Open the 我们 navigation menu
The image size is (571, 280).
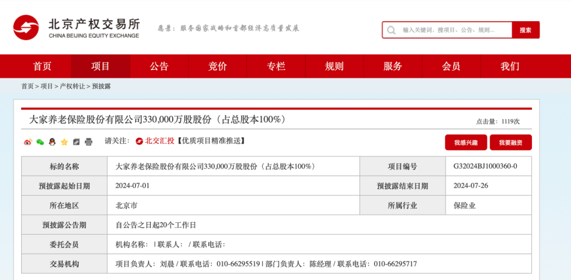click(x=510, y=66)
